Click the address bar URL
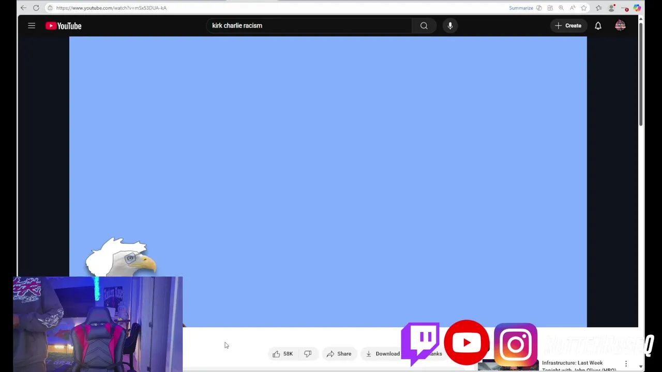Image resolution: width=662 pixels, height=372 pixels. click(x=111, y=8)
